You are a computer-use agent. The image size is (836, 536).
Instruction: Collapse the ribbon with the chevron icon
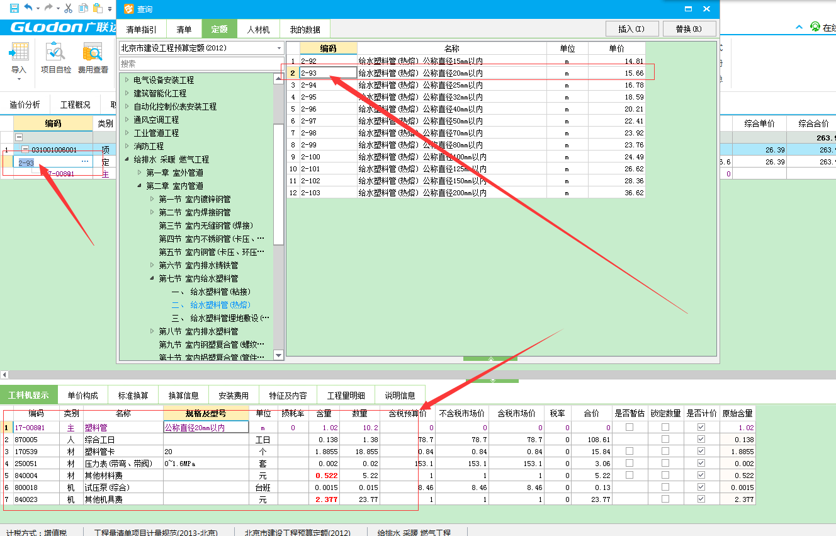click(x=799, y=27)
